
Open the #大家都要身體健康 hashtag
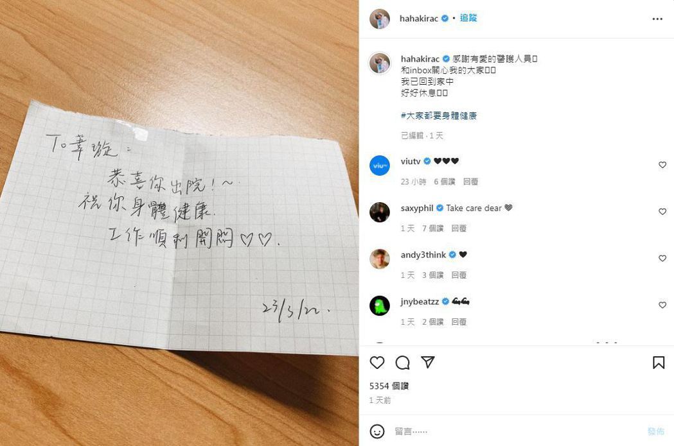[438, 116]
